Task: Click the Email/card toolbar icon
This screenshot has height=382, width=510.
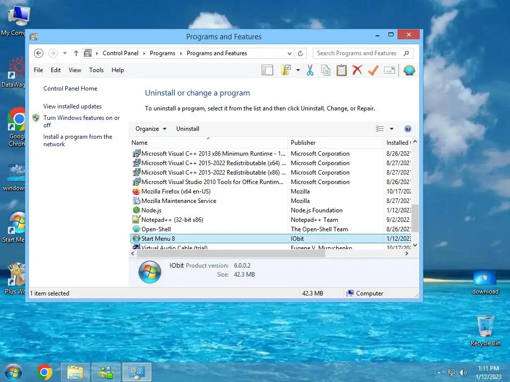Action: point(389,70)
